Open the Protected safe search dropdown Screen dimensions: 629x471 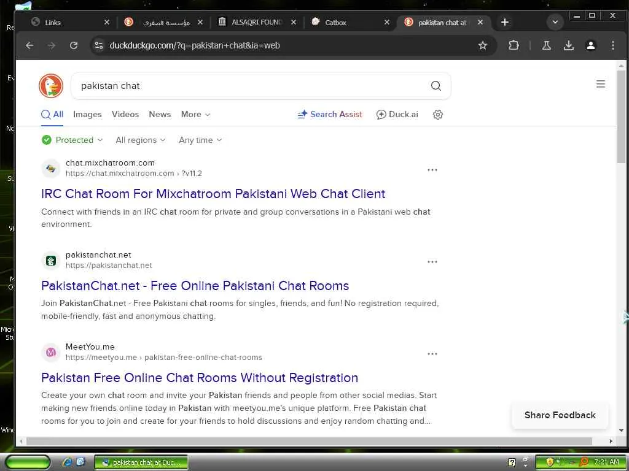point(72,140)
